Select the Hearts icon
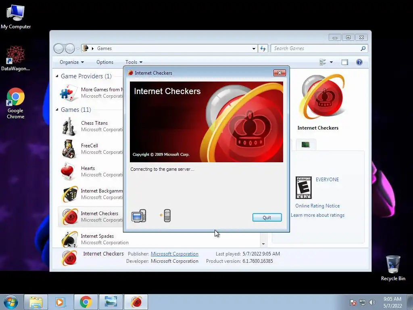 point(68,172)
